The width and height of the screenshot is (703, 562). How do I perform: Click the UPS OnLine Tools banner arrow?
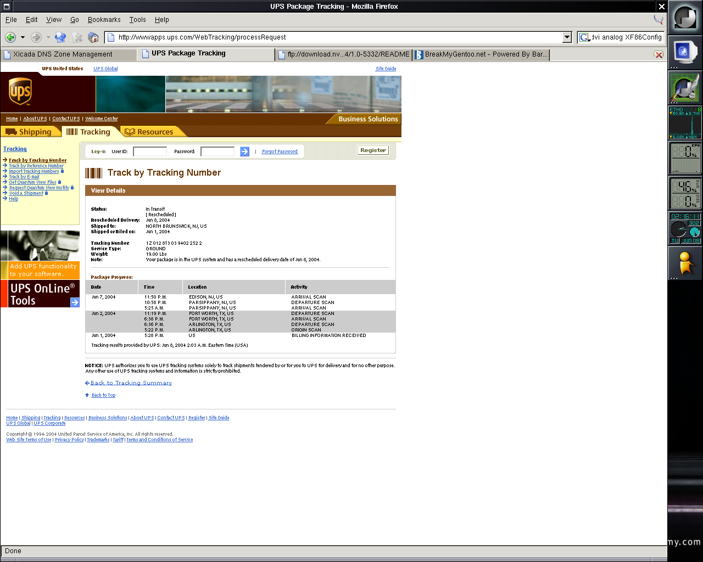click(x=75, y=302)
